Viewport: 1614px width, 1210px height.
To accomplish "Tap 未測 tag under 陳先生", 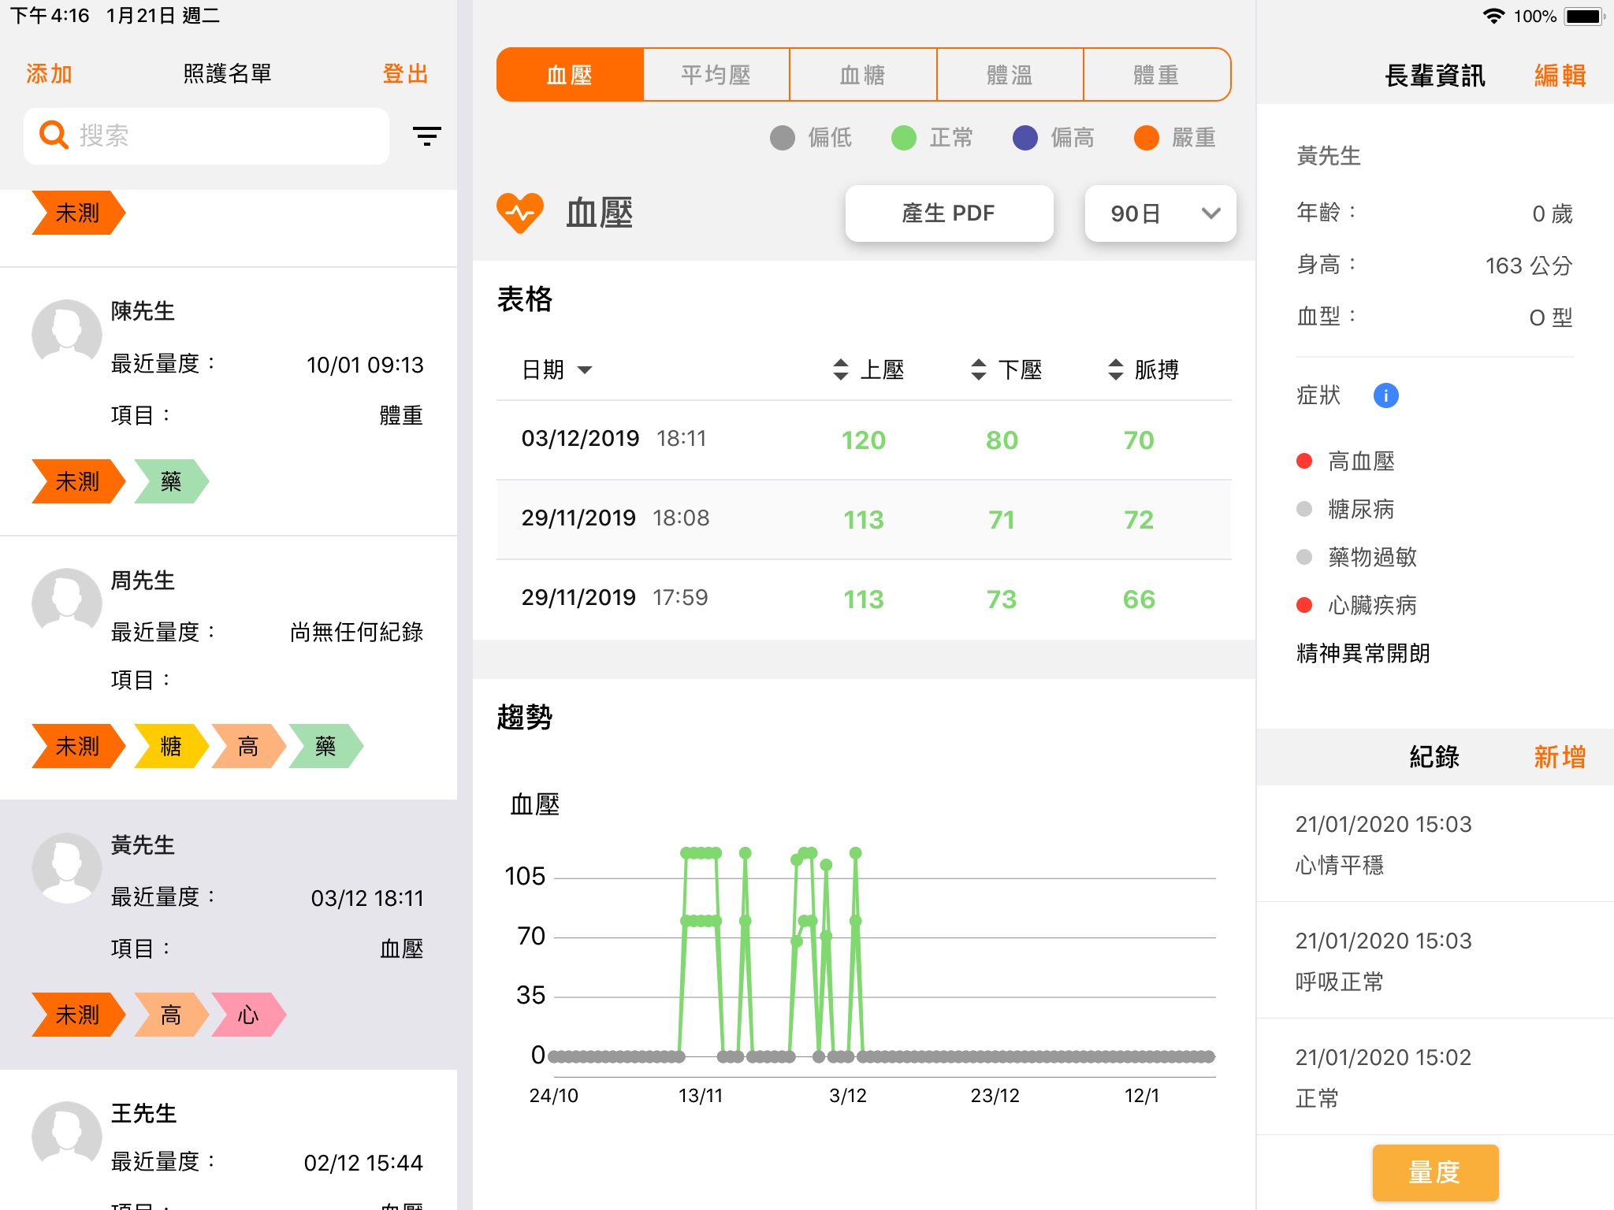I will pos(78,481).
